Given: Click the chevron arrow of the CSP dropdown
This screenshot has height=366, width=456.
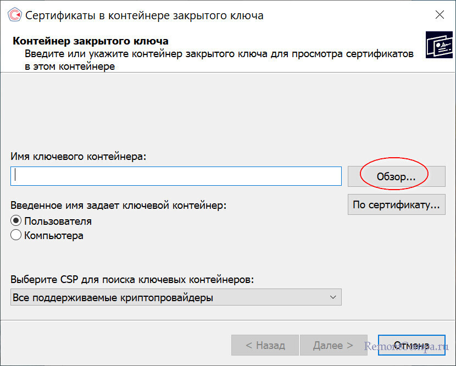Looking at the screenshot, I should point(332,297).
